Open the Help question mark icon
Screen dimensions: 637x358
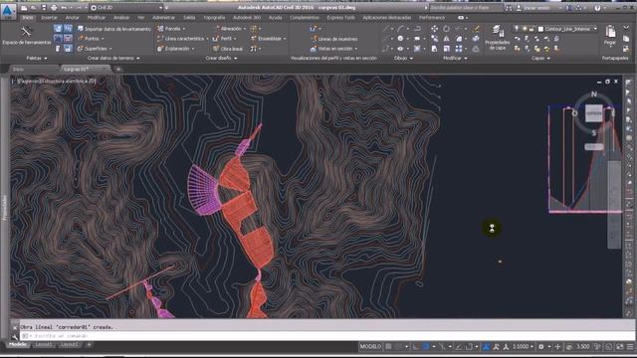click(597, 7)
